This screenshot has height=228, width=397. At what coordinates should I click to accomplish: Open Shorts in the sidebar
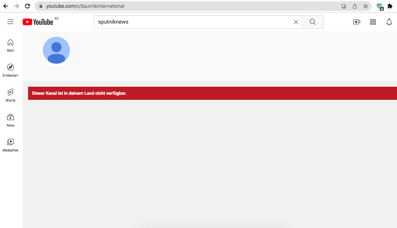coord(10,95)
